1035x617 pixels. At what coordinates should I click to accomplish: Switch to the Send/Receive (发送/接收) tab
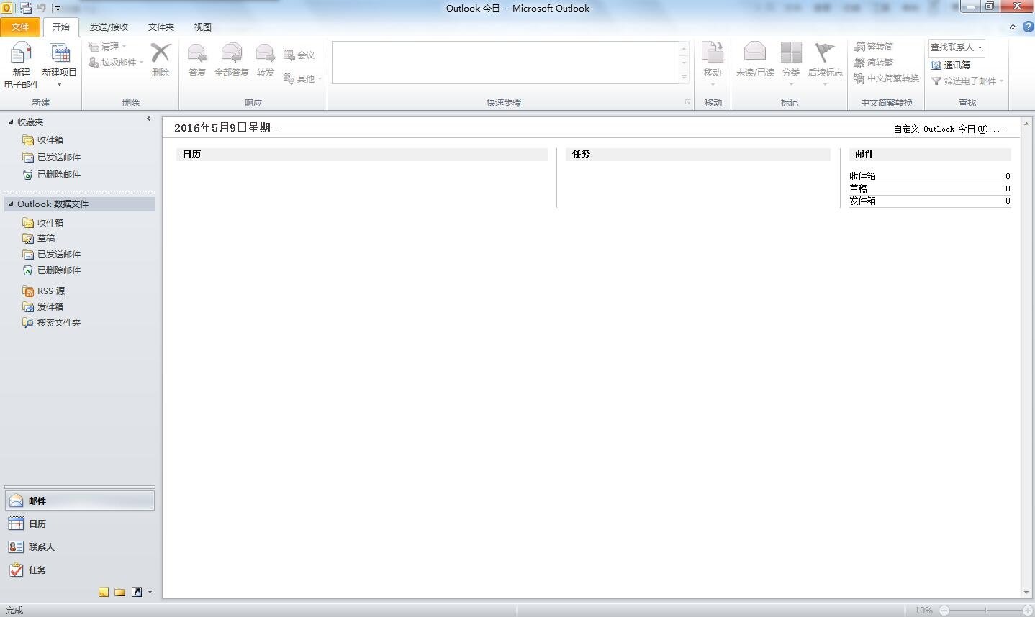pyautogui.click(x=109, y=27)
